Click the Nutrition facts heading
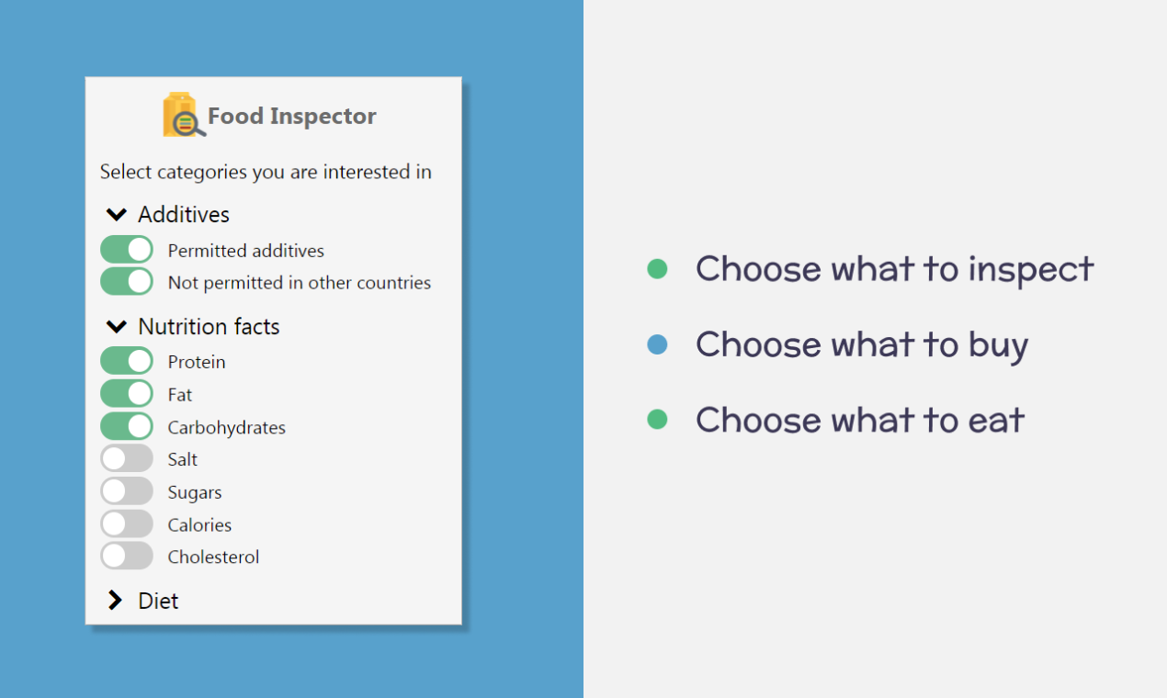Viewport: 1167px width, 698px height. tap(209, 327)
